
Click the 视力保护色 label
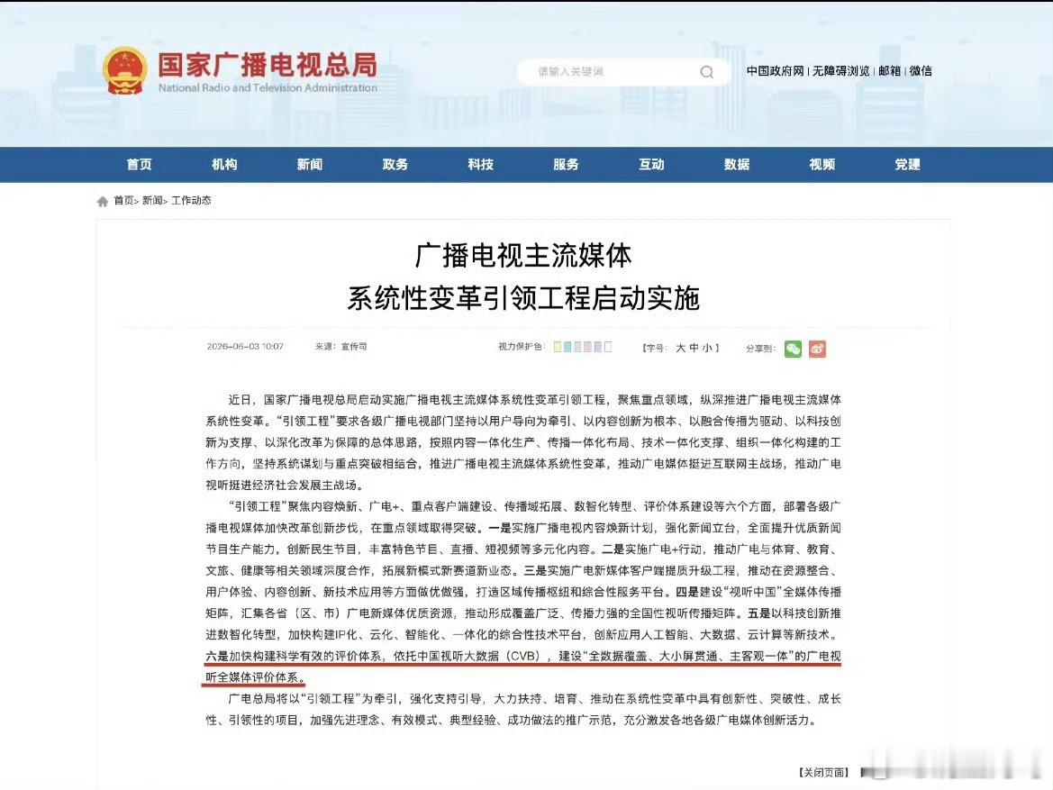pos(521,347)
